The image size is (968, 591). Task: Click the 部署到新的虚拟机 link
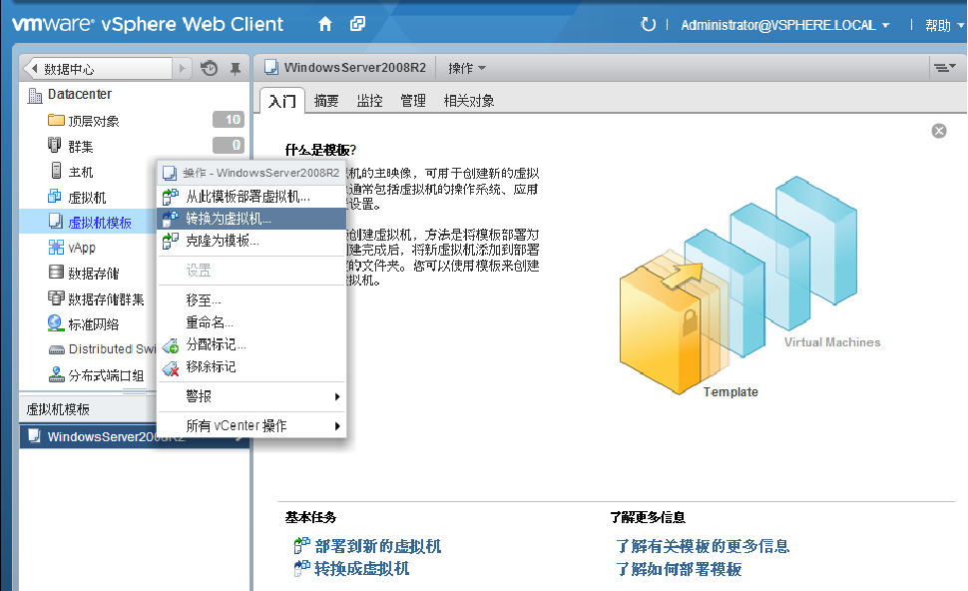click(378, 546)
